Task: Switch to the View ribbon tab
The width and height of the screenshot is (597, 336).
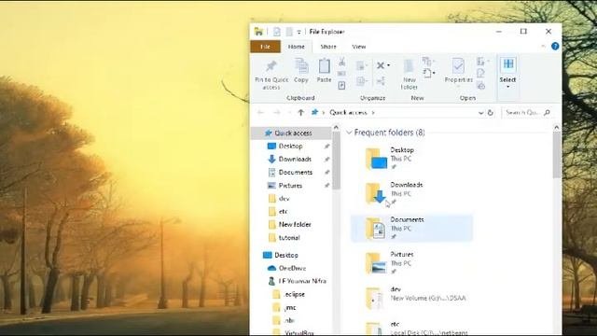Action: (x=358, y=47)
